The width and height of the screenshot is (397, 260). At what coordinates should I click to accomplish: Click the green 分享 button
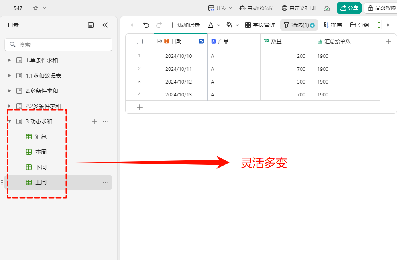click(x=349, y=8)
